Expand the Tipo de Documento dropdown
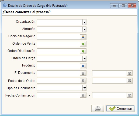The height and width of the screenshot is (116, 139). 85,88
